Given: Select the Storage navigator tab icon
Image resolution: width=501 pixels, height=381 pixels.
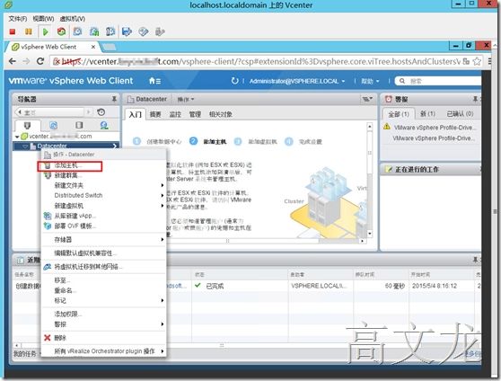Looking at the screenshot, I should point(79,125).
